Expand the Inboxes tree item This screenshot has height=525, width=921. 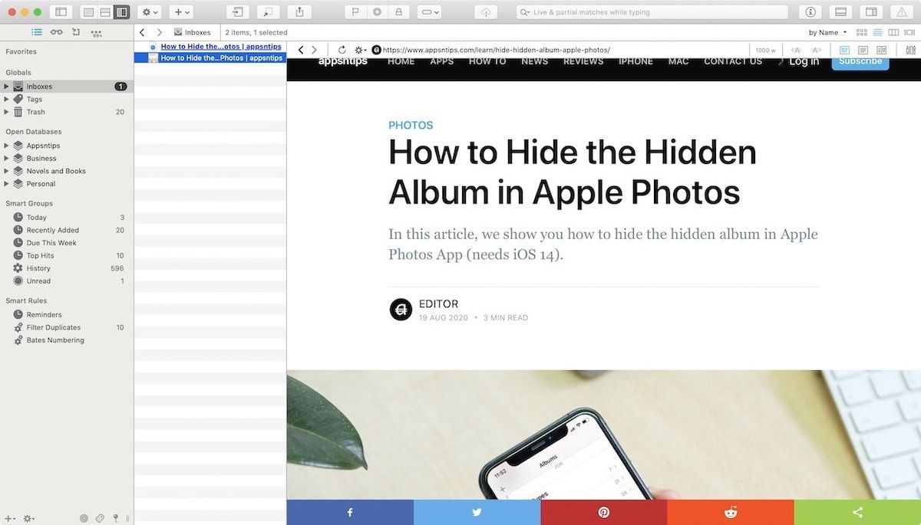tap(7, 87)
